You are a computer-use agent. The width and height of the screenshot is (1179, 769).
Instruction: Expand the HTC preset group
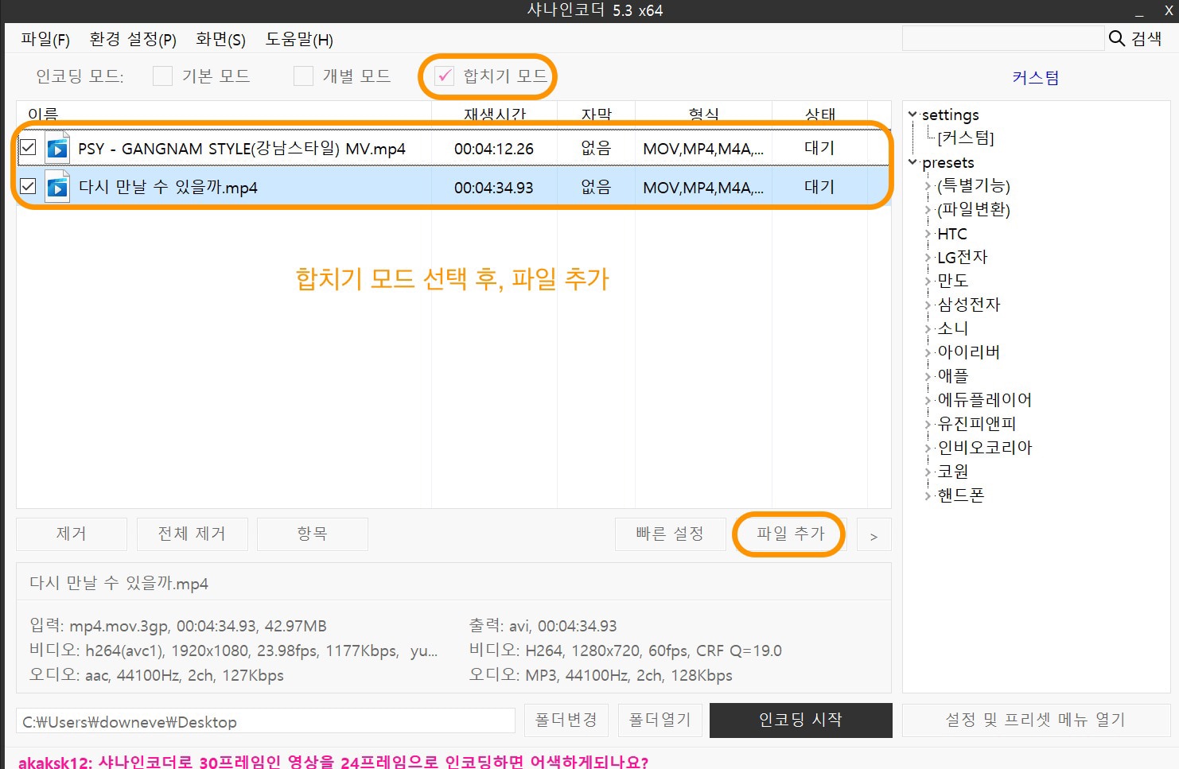928,234
